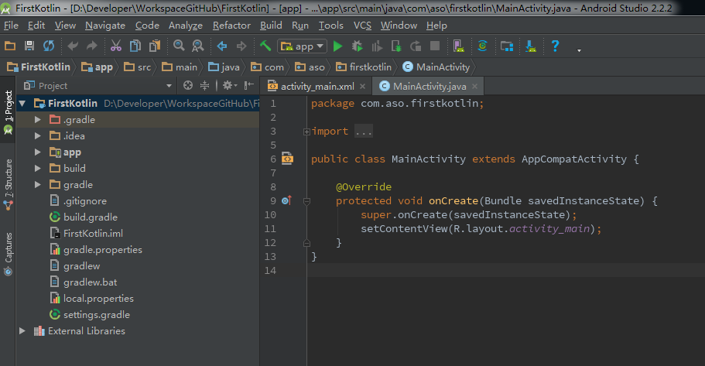Expand the gradle folder
The height and width of the screenshot is (366, 705).
click(38, 184)
